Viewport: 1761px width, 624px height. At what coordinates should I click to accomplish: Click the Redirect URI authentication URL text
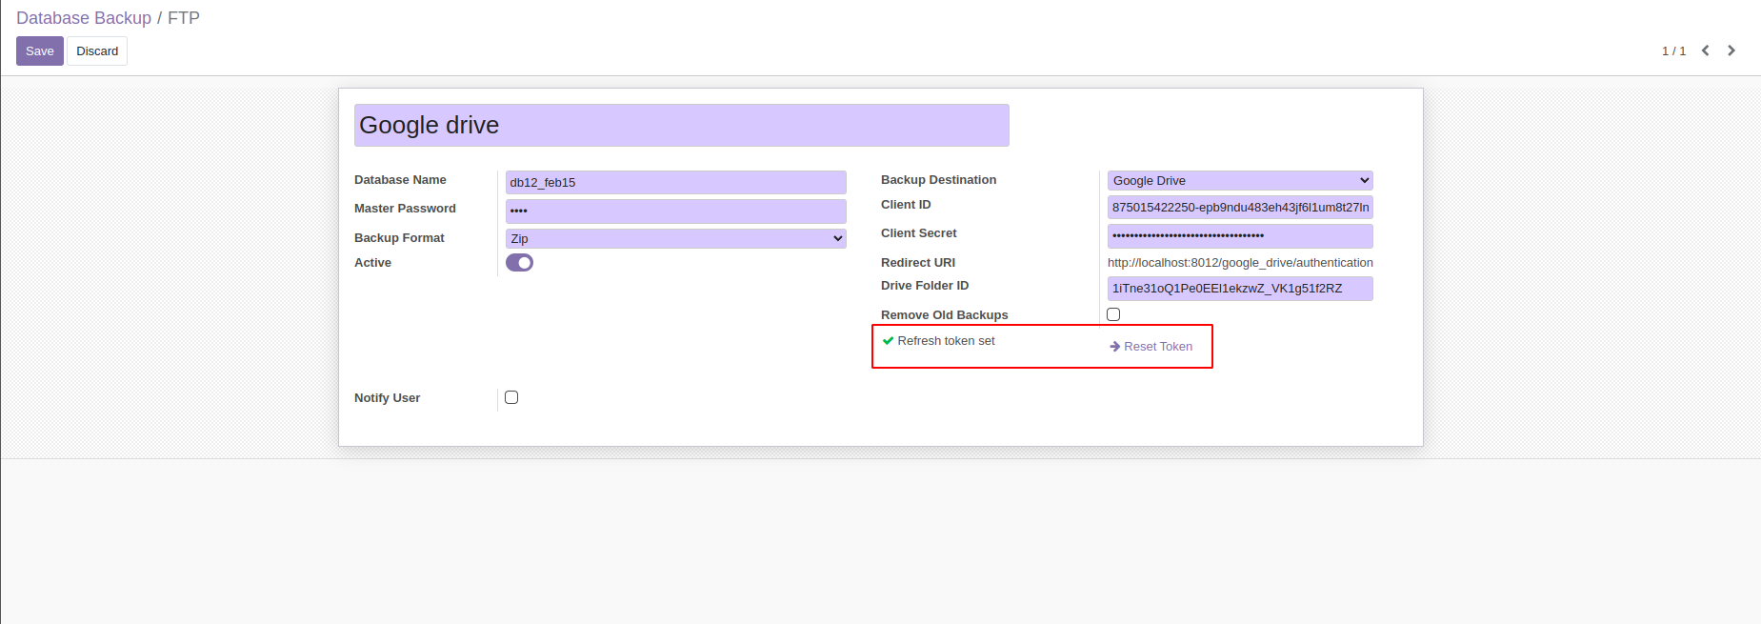tap(1240, 263)
